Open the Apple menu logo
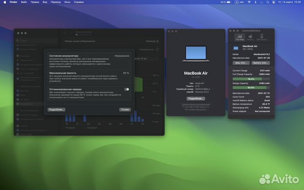This screenshot has height=190, width=304. (x=5, y=2)
